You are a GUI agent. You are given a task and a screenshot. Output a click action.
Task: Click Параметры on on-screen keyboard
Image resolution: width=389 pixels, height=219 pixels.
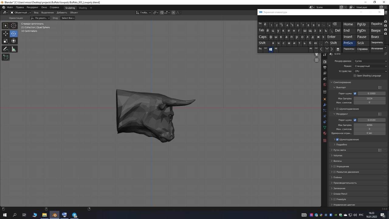tap(349, 49)
